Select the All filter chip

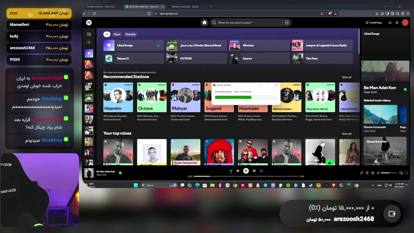click(107, 34)
